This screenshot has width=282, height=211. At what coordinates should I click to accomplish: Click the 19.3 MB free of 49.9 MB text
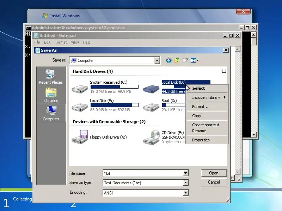coord(111,91)
